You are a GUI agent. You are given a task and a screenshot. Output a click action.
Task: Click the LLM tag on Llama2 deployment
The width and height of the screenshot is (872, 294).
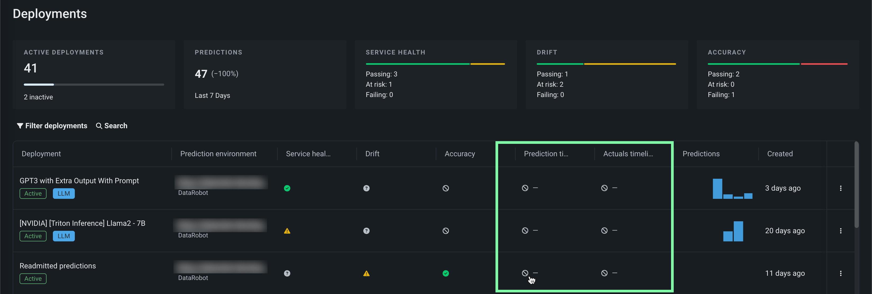(64, 236)
